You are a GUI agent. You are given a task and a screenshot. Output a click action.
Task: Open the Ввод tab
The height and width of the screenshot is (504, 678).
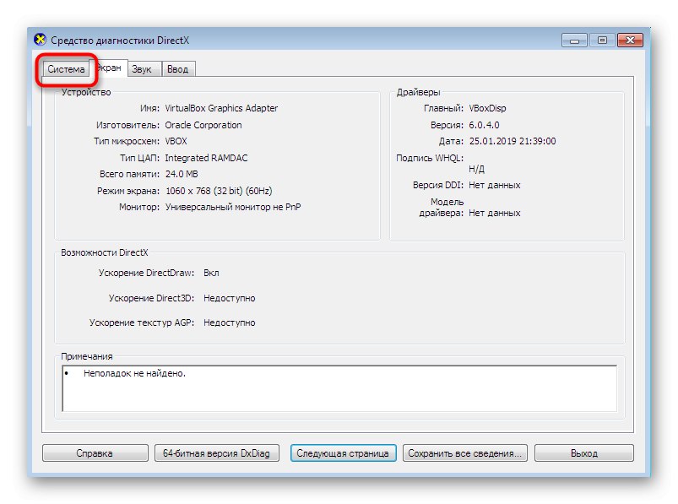[x=177, y=69]
